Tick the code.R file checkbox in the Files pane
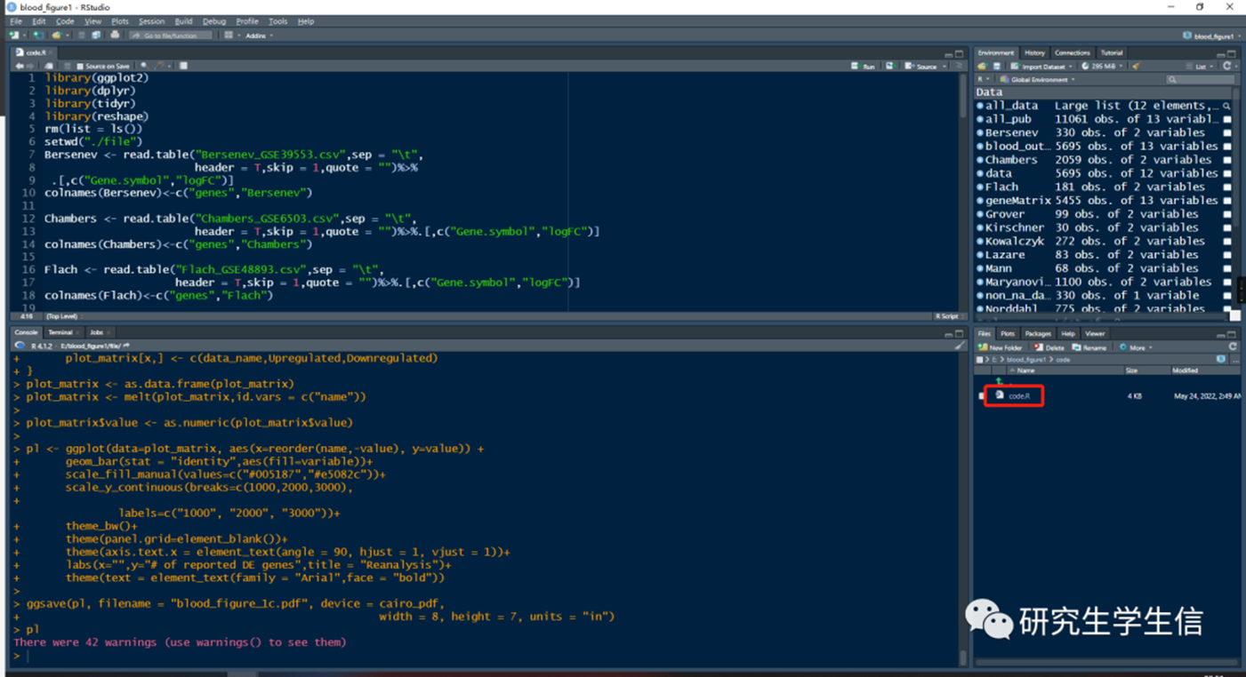 click(x=981, y=395)
